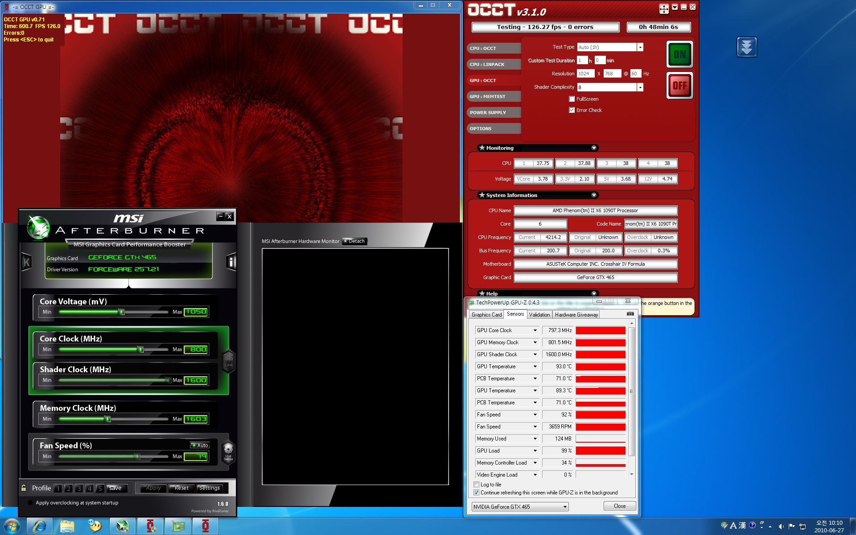The width and height of the screenshot is (856, 535).
Task: Click the green ON button in OCCT
Action: (679, 54)
